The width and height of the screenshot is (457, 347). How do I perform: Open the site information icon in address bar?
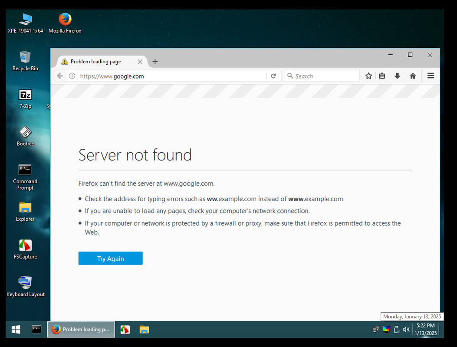coord(72,76)
